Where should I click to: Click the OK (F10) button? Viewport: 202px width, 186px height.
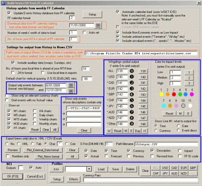[13, 176]
